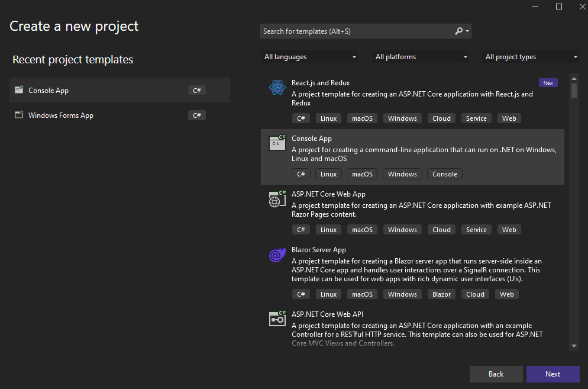The image size is (588, 389).
Task: Click the Console App C# template icon
Action: click(x=277, y=142)
